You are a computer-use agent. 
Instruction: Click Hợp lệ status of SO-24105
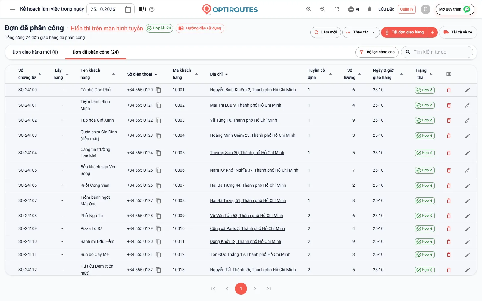click(x=425, y=170)
